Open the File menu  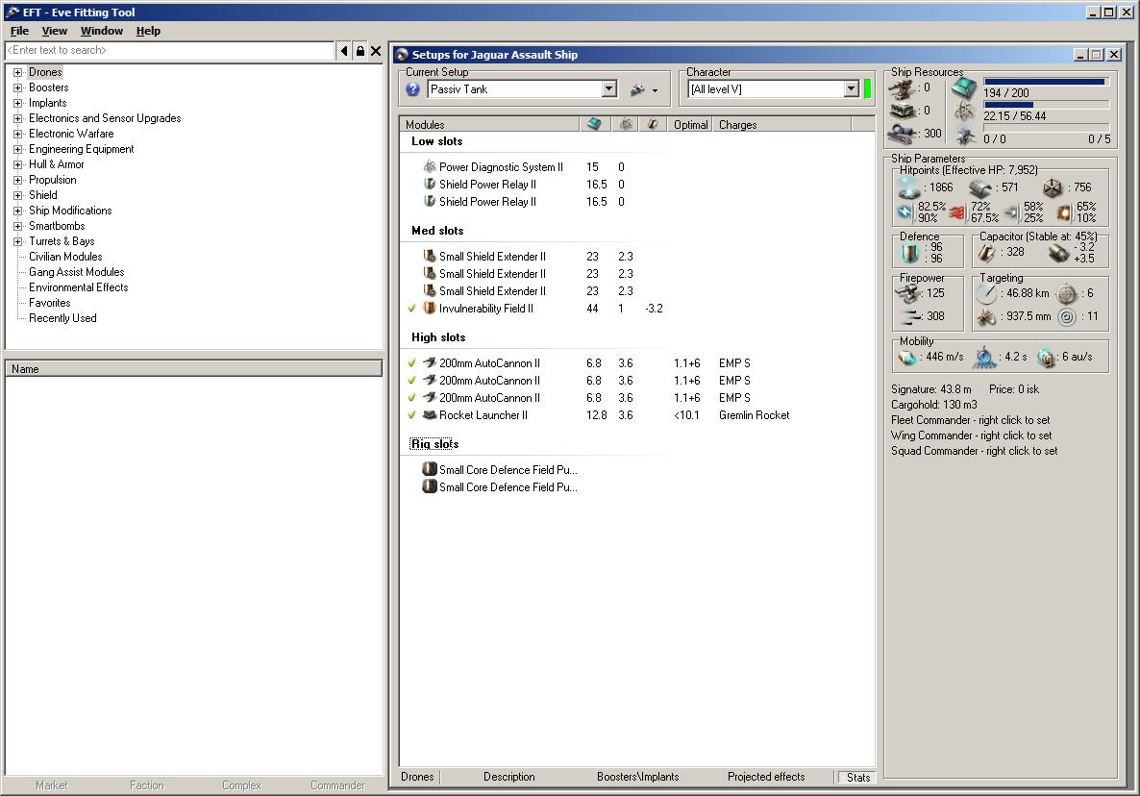coord(19,31)
